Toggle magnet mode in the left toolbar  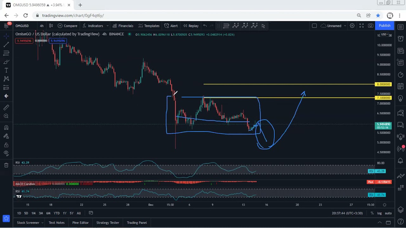point(6,128)
